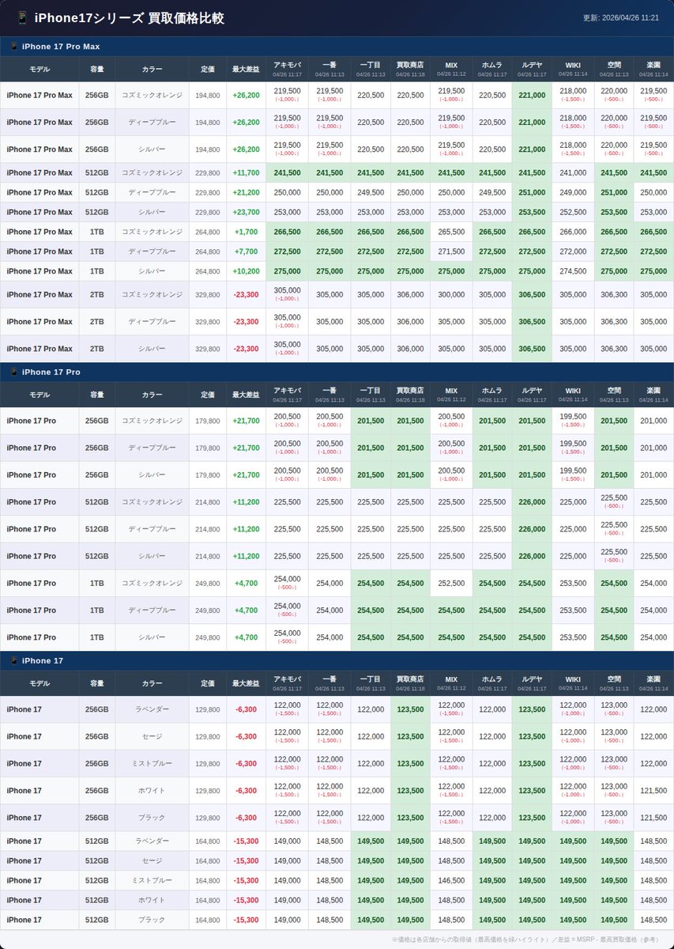Screen dimensions: 674x949
Task: Click the +23,700 profit for Pro Max 512GB シルバー
Action: (x=246, y=213)
